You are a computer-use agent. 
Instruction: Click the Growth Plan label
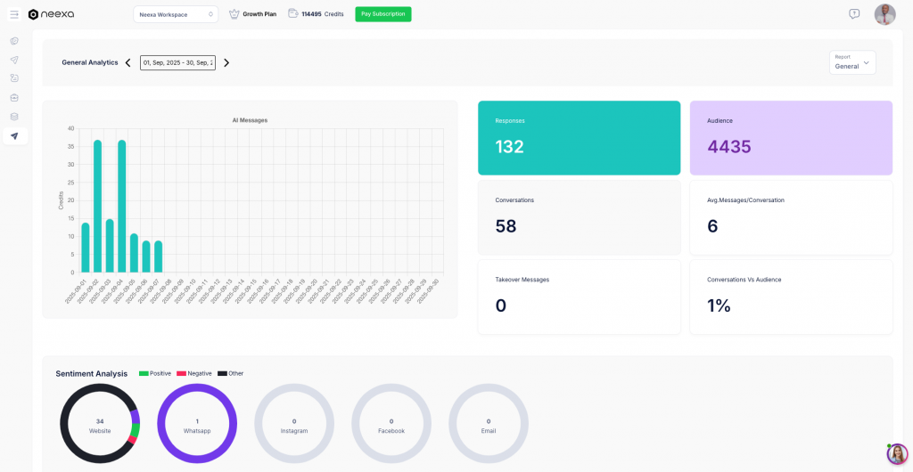point(259,14)
